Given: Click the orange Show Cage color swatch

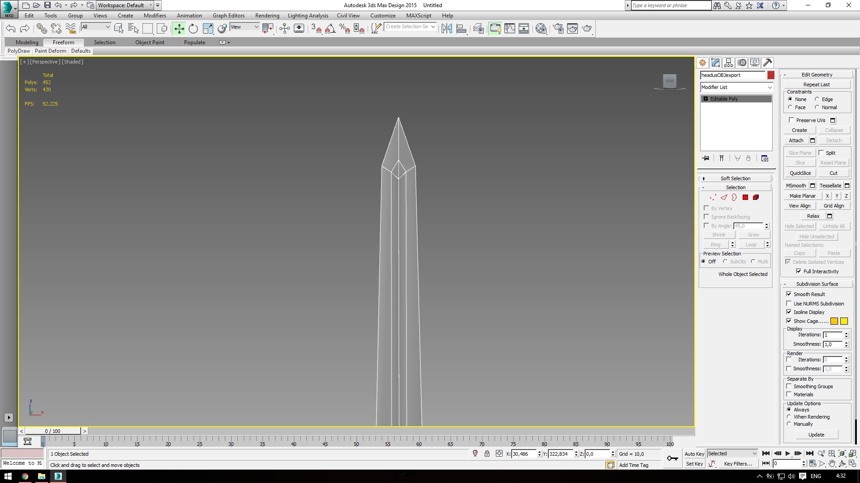Looking at the screenshot, I should click(x=834, y=321).
